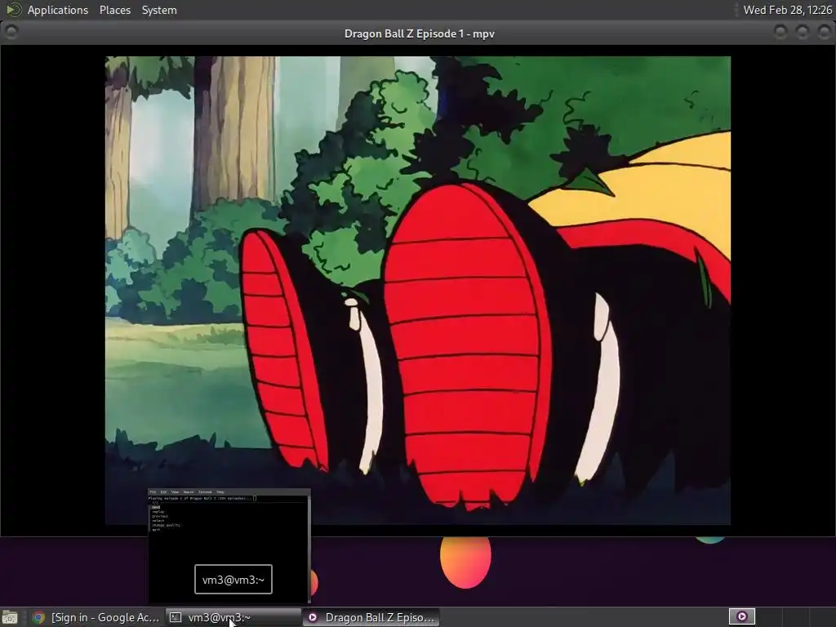Open the mpv window menu button in the titlebar
Viewport: 836px width, 627px height.
11,33
